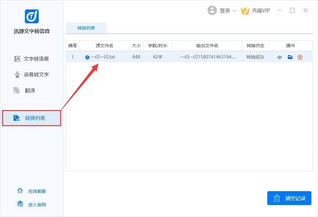Click the blue file type icon before 一闪一闪.txt
Image resolution: width=318 pixels, height=217 pixels.
[87, 57]
